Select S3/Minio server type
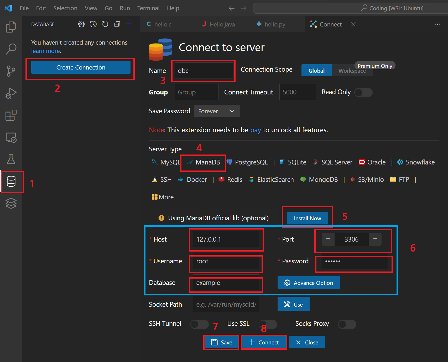The width and height of the screenshot is (448, 362). click(367, 179)
